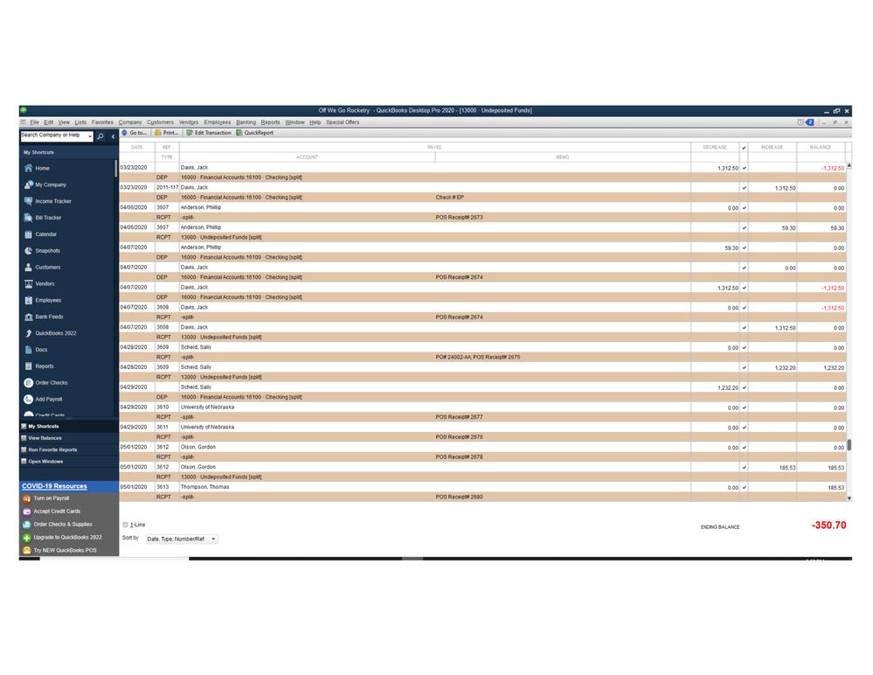This screenshot has height=675, width=873.
Task: Open the Banking menu
Action: point(246,122)
